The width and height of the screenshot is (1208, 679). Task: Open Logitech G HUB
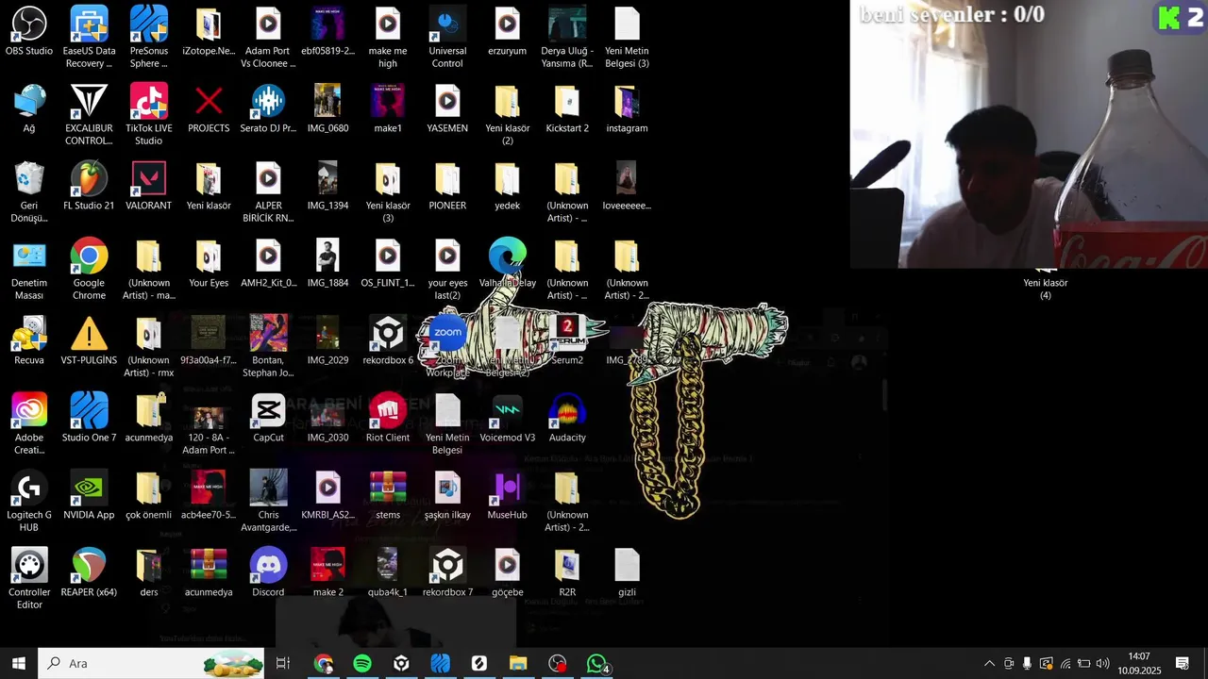(x=29, y=502)
